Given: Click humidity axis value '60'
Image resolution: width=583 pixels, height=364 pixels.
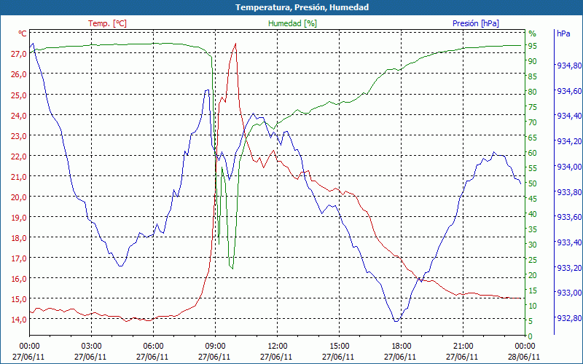Looking at the screenshot, I should click(x=533, y=153).
